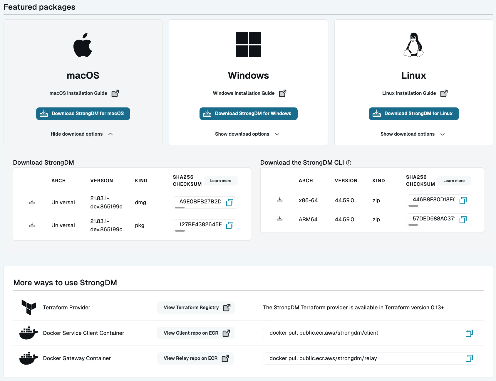Download StrongDM for Linux
496x381 pixels.
[x=414, y=114]
